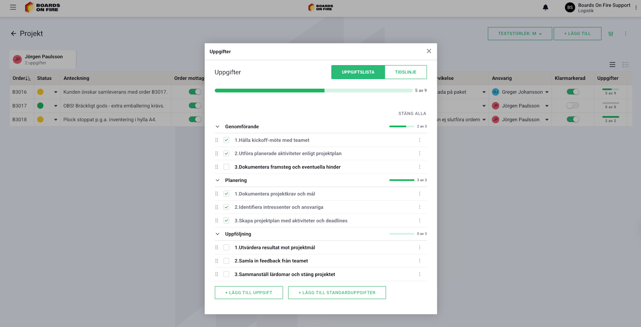The width and height of the screenshot is (641, 327).
Task: Uncheck Identifiera intressenter och ansvariga
Action: [x=226, y=207]
